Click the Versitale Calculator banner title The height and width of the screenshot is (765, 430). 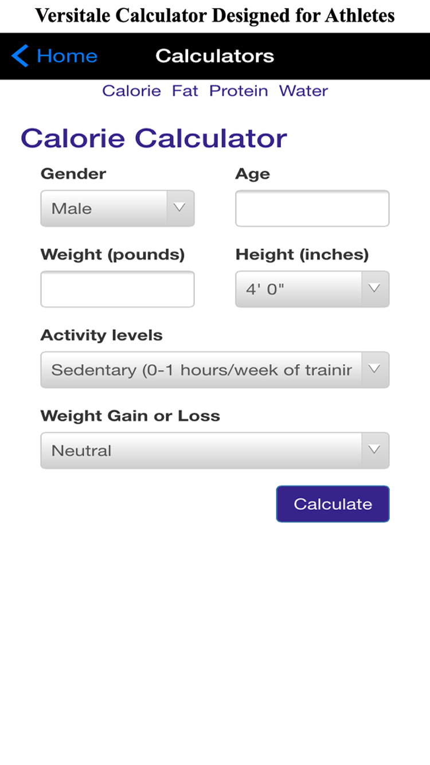tap(215, 15)
